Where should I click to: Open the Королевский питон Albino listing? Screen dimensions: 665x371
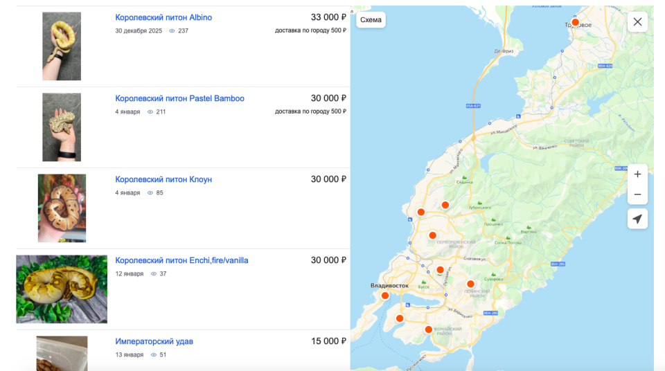163,17
